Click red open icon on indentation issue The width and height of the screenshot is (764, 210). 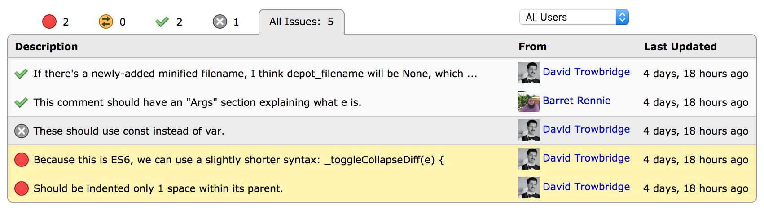[22, 188]
